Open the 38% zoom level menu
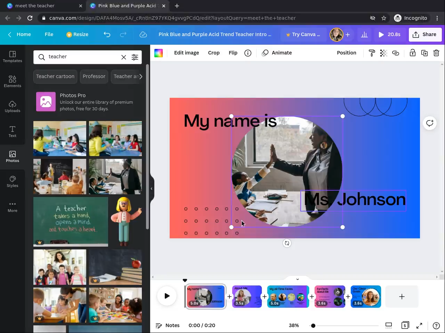The image size is (445, 333). (x=294, y=325)
